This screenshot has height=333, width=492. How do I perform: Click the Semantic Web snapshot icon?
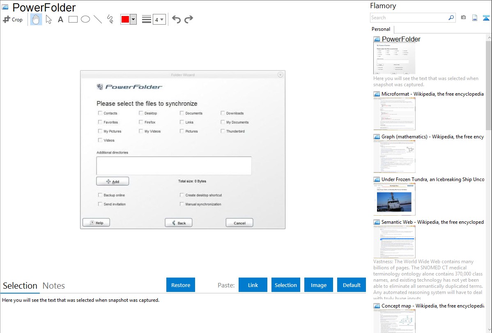coord(377,222)
